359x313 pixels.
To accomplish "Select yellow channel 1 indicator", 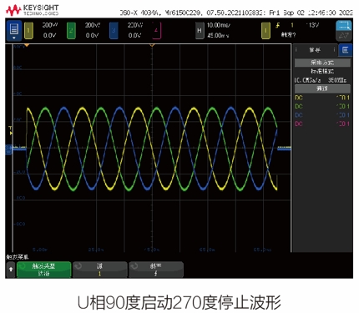I will point(29,30).
